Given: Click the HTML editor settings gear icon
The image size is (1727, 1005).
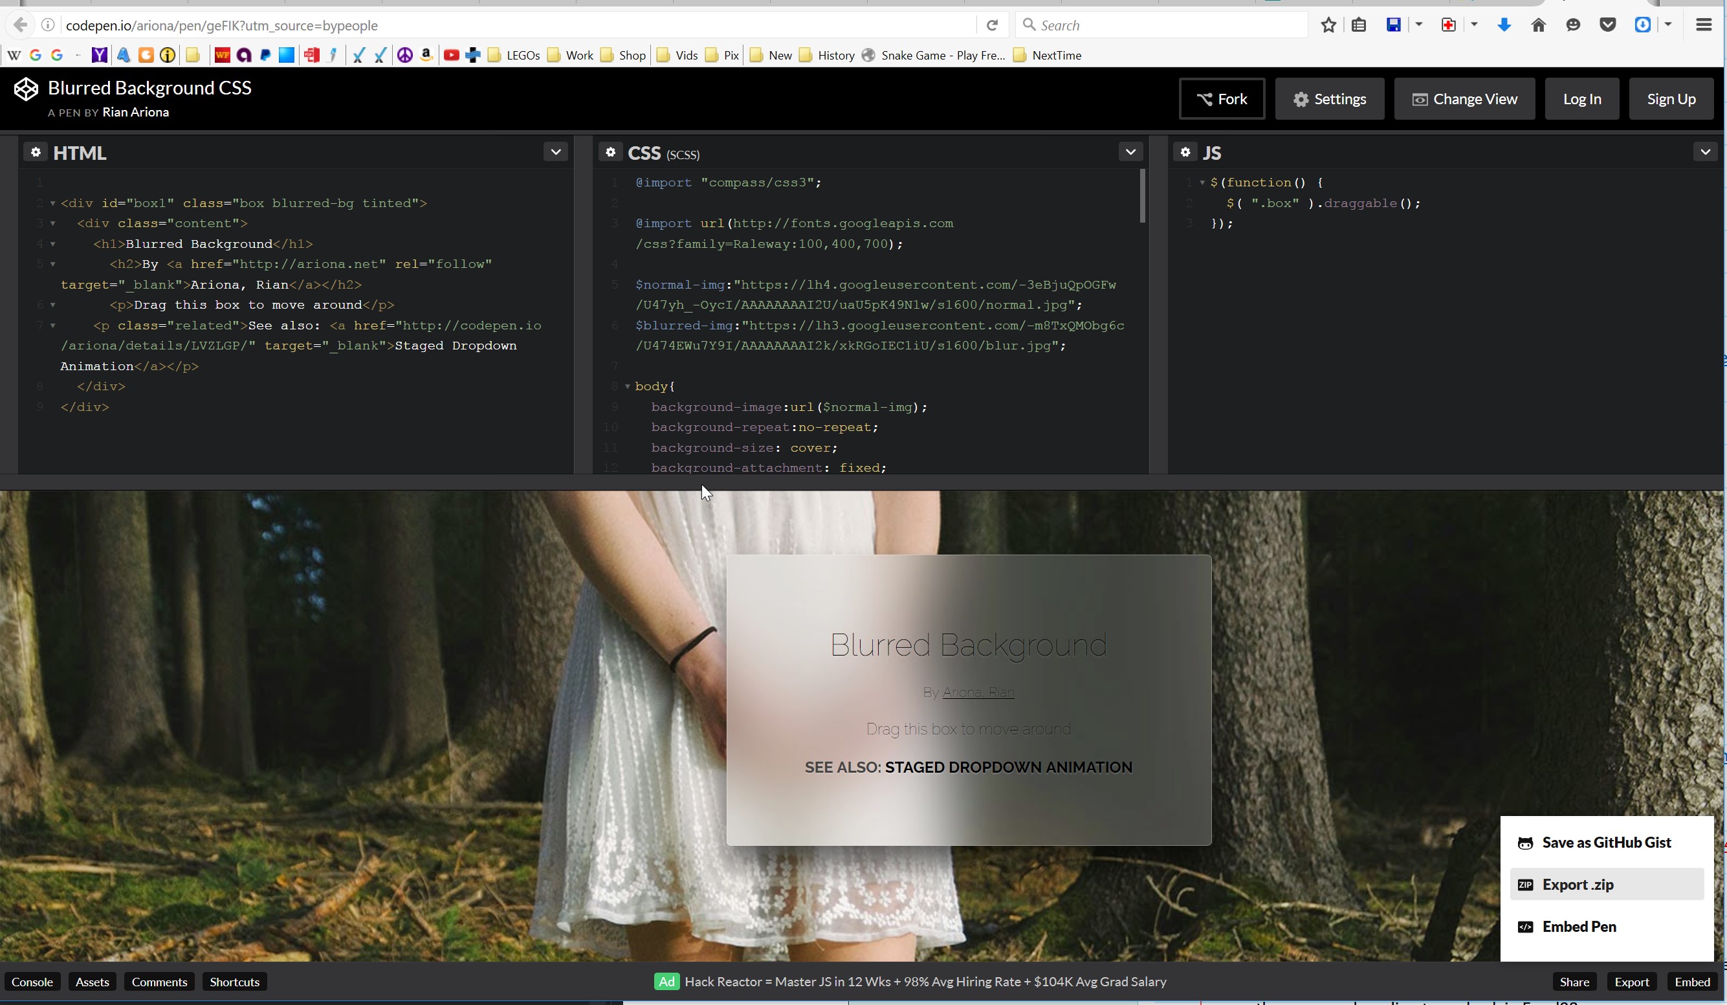Looking at the screenshot, I should (36, 152).
